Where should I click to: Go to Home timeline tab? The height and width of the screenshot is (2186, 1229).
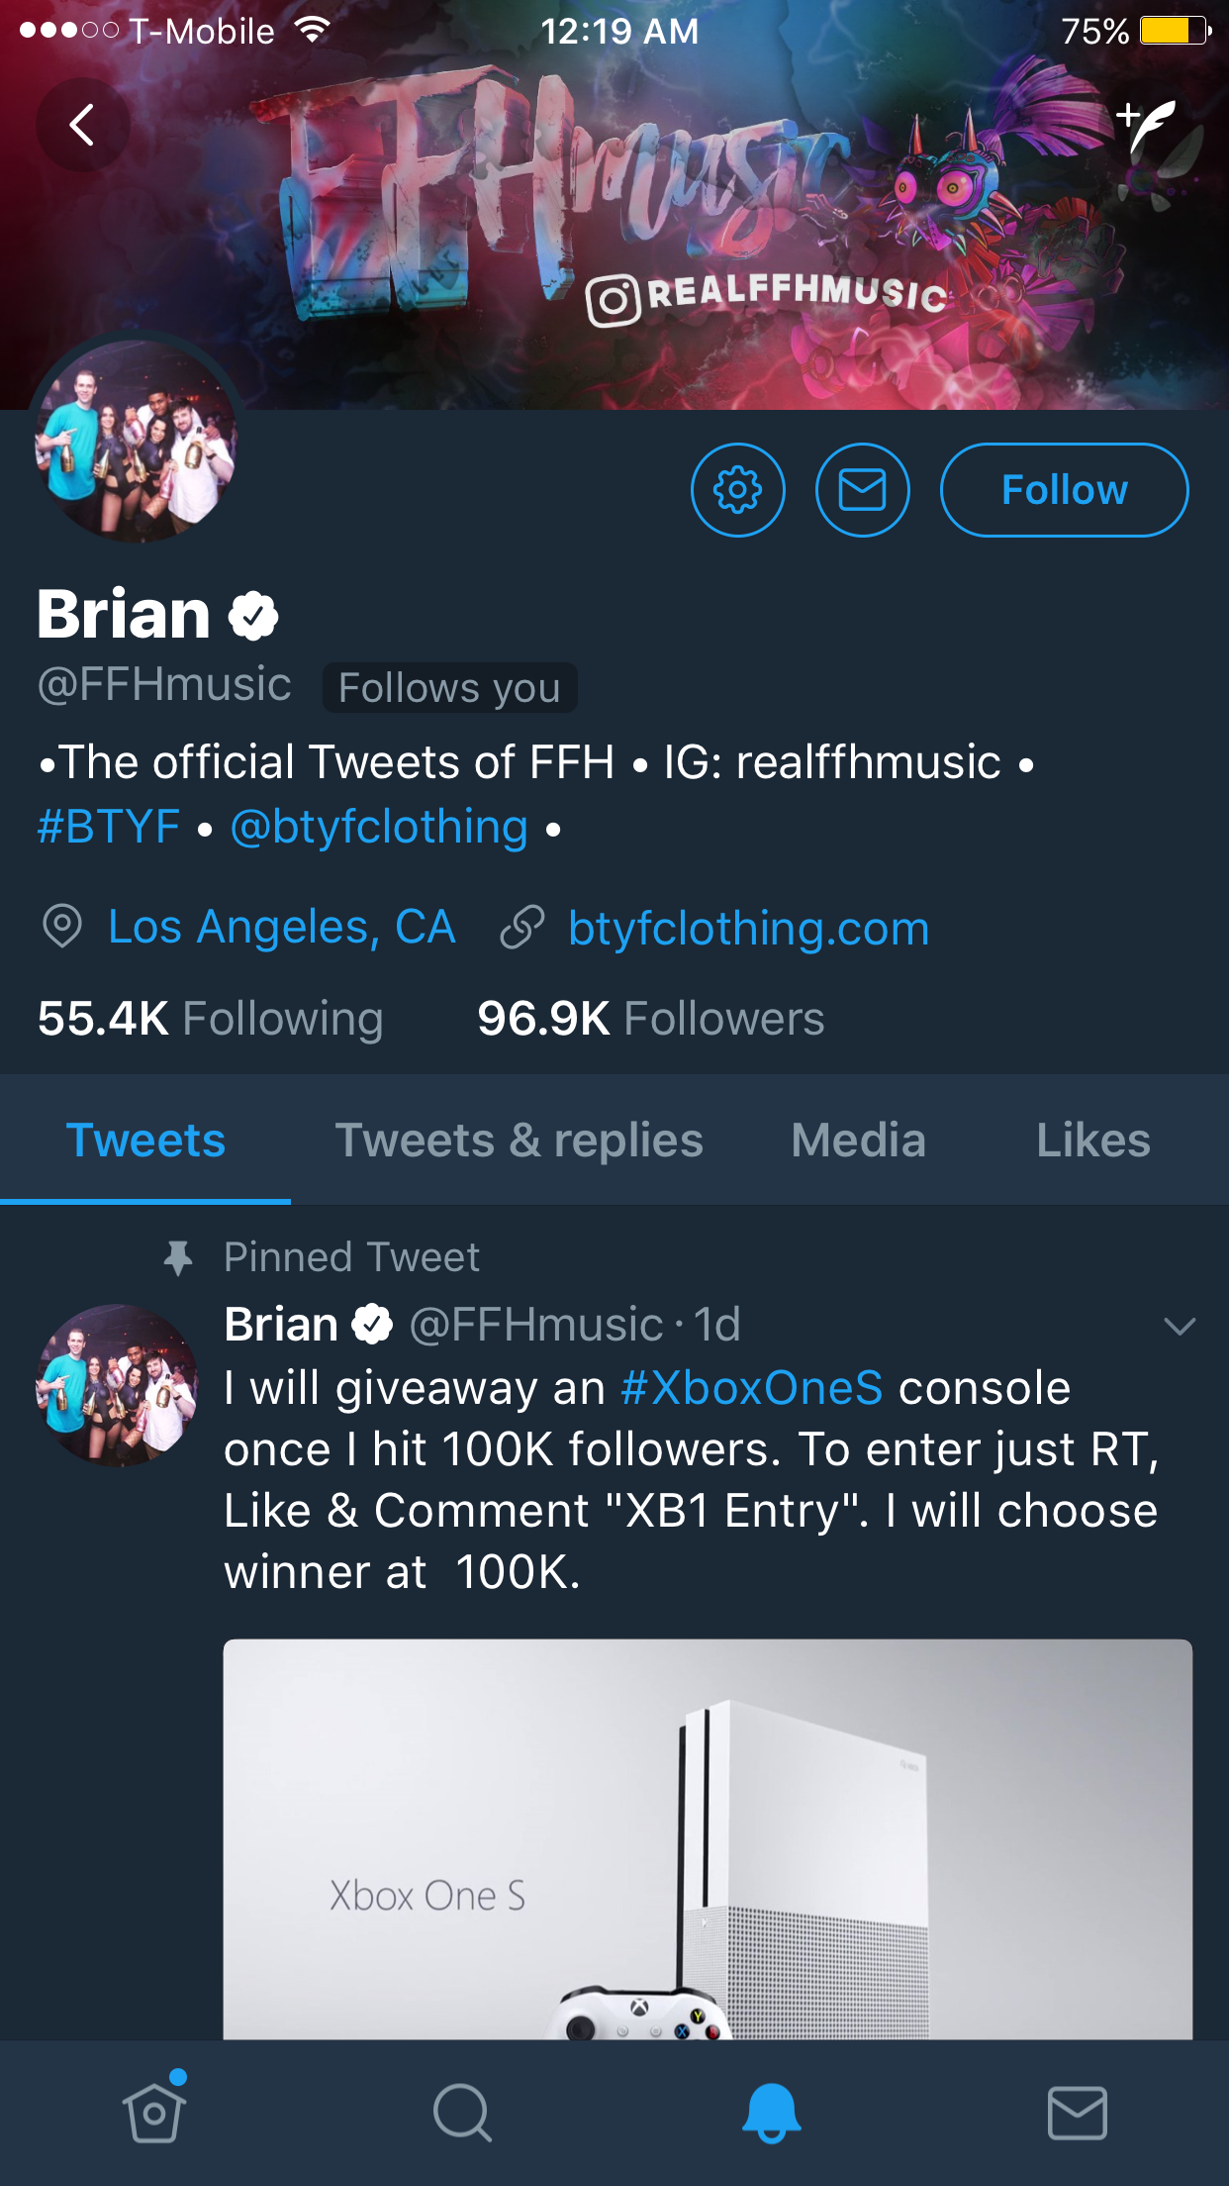154,2113
